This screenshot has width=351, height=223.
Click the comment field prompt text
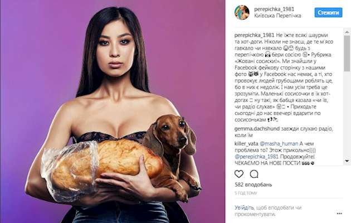click(x=268, y=211)
